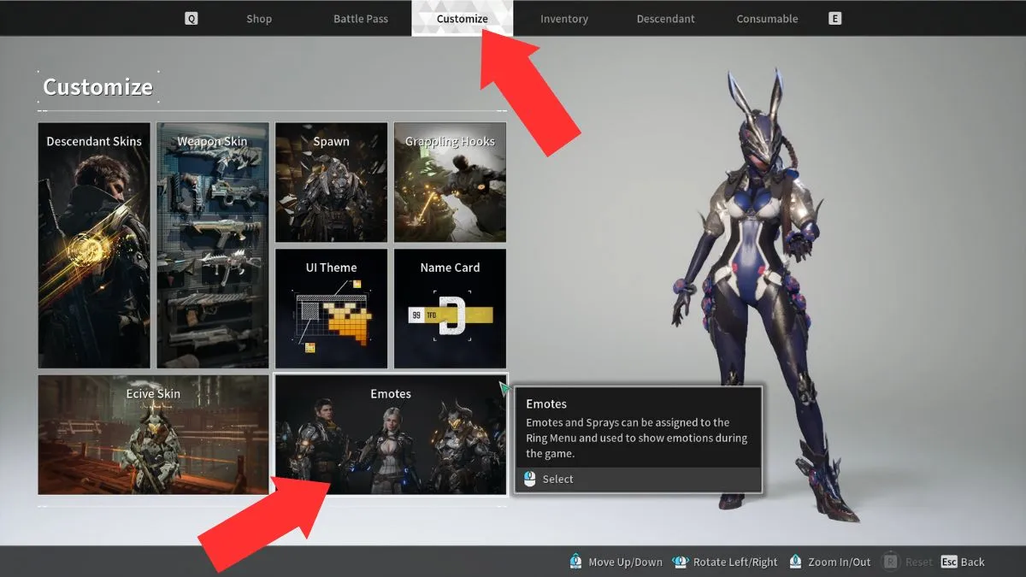Open the Shop tab

258,19
